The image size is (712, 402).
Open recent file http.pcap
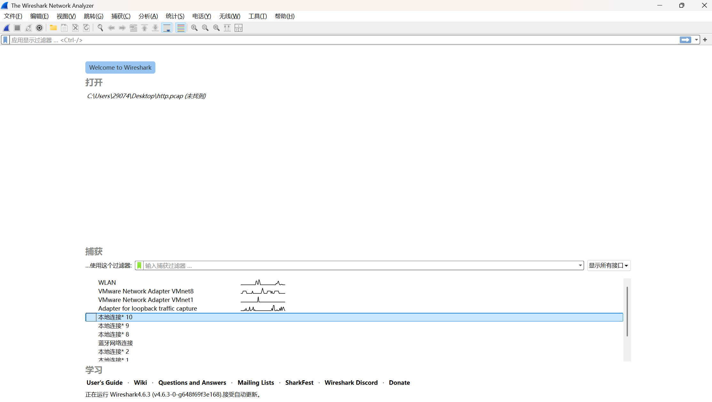click(x=146, y=96)
